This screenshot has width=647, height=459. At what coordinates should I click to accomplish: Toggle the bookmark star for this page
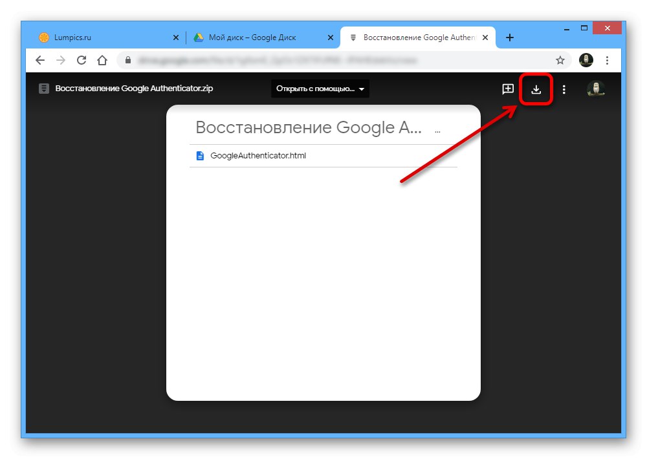[560, 59]
